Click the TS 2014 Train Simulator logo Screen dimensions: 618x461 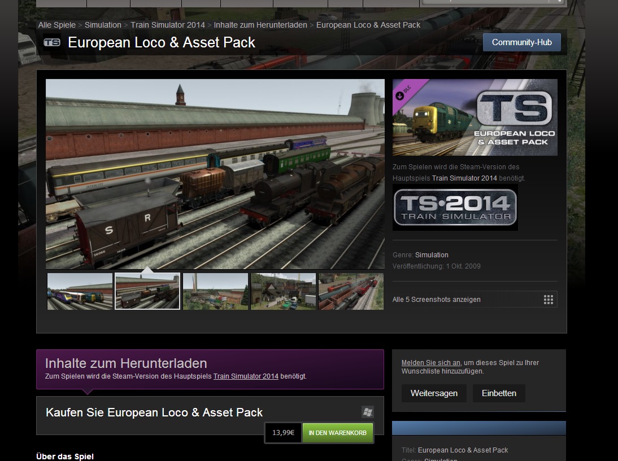pos(455,208)
